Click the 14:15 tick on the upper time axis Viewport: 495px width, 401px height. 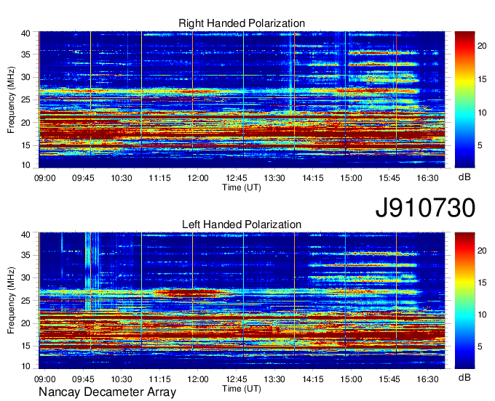[x=313, y=178]
